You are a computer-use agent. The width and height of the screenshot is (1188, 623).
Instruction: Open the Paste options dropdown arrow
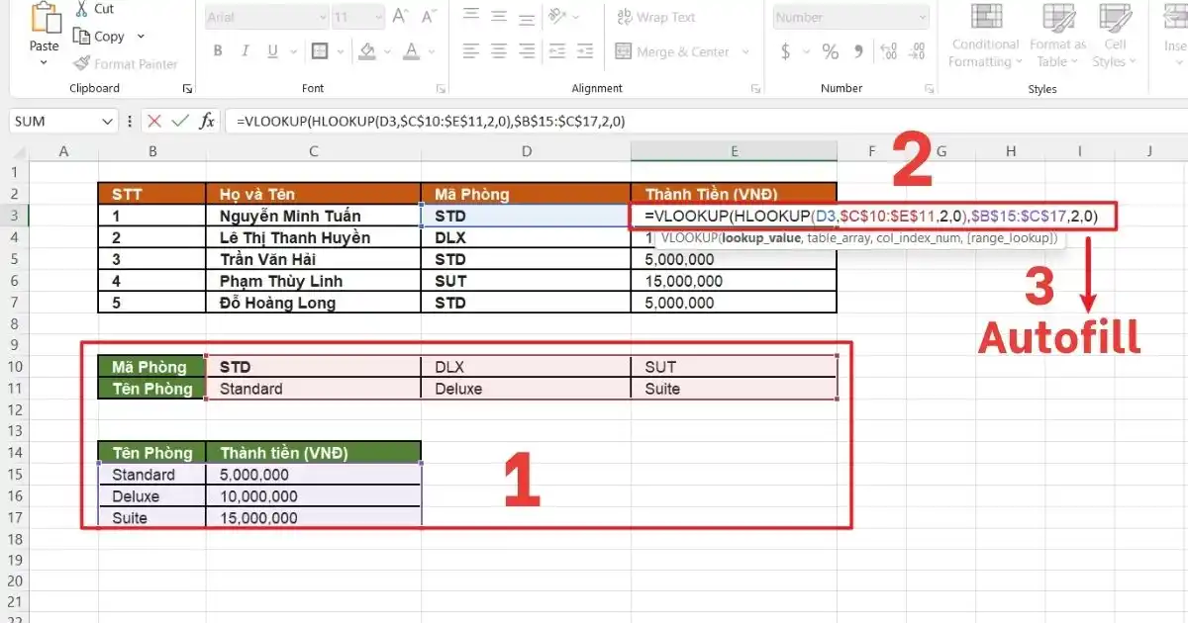point(44,63)
